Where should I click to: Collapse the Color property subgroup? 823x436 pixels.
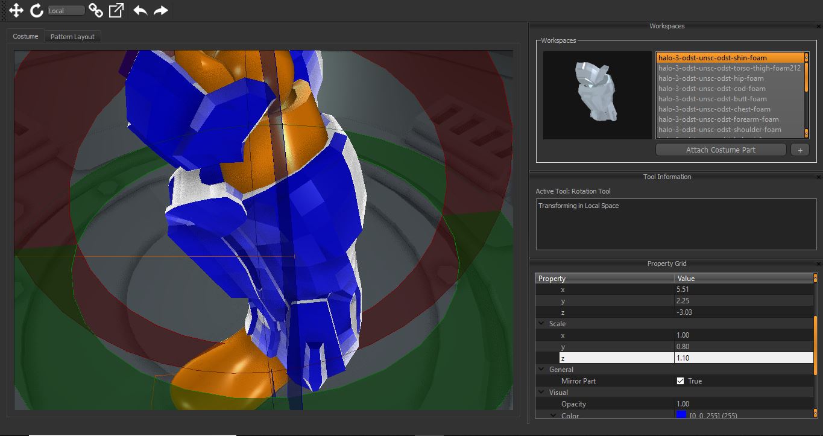553,415
